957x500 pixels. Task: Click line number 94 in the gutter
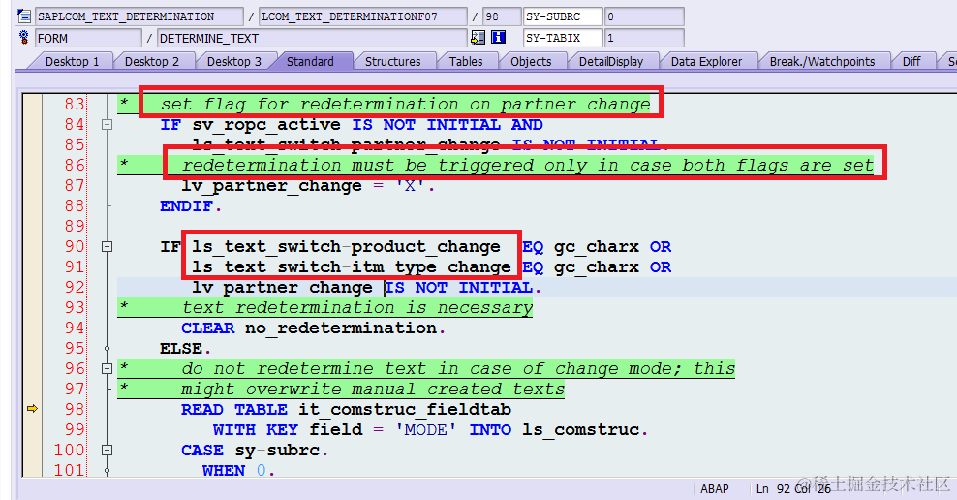[75, 328]
